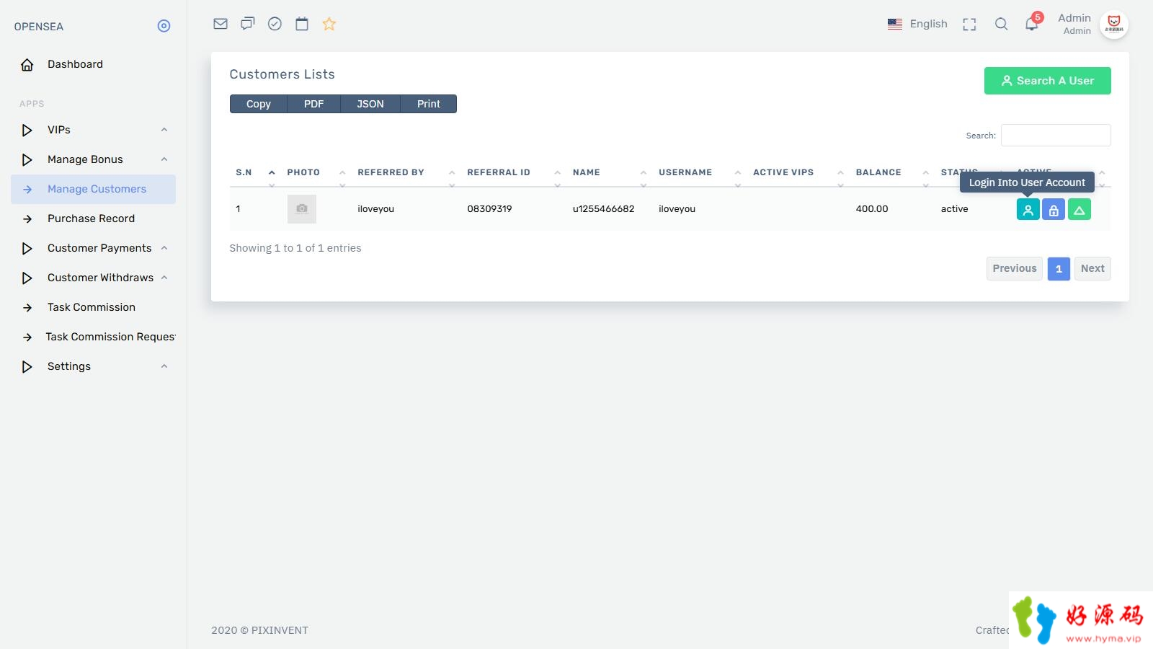Click the Print button
The height and width of the screenshot is (649, 1153).
point(429,104)
